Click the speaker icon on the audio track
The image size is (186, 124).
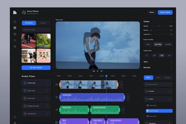pyautogui.click(x=56, y=97)
